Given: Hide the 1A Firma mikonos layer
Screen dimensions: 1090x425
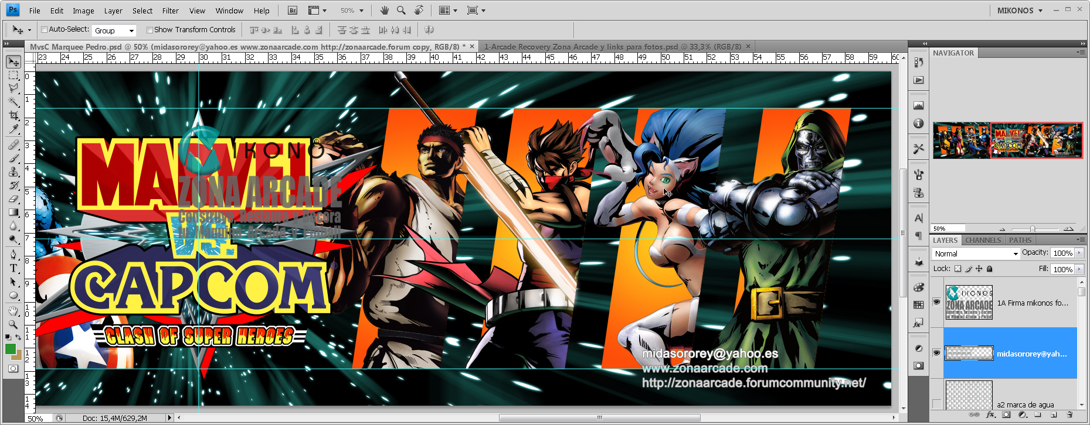Looking at the screenshot, I should [x=936, y=302].
